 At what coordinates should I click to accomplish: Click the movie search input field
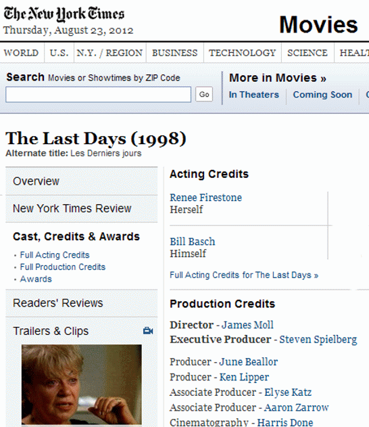(98, 95)
